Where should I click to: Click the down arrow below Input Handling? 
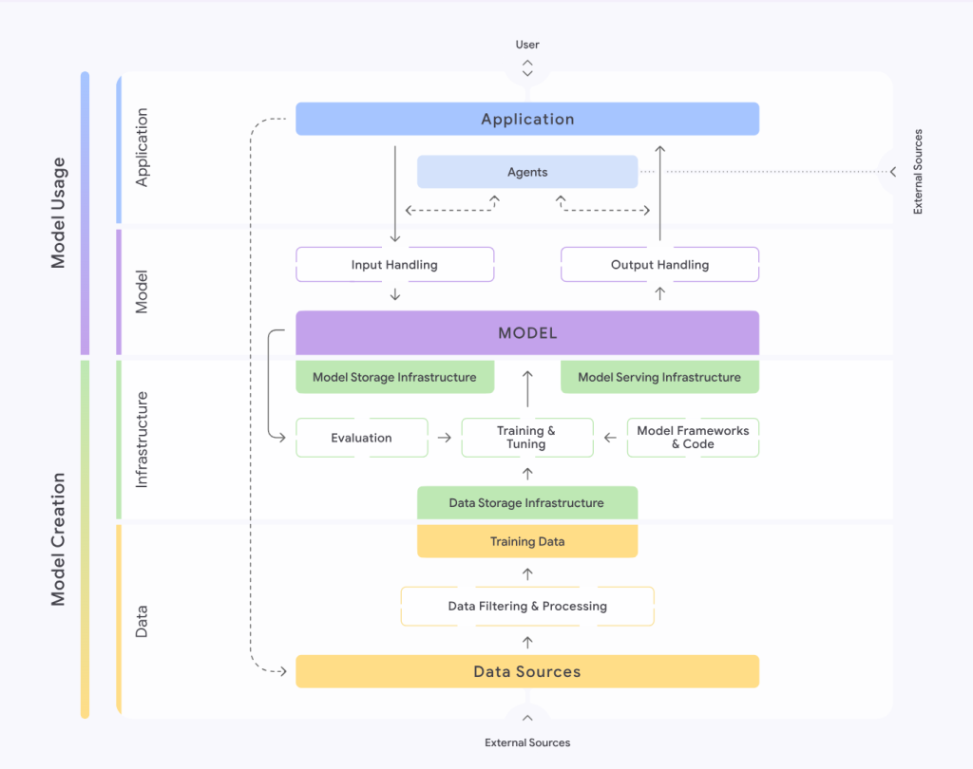click(x=395, y=295)
